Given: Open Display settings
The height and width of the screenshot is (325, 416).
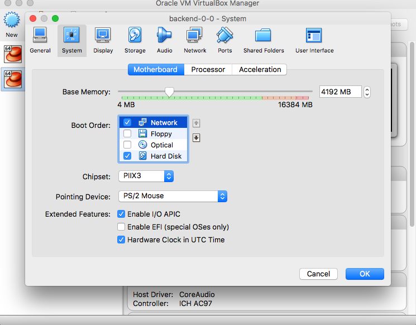Looking at the screenshot, I should [103, 40].
